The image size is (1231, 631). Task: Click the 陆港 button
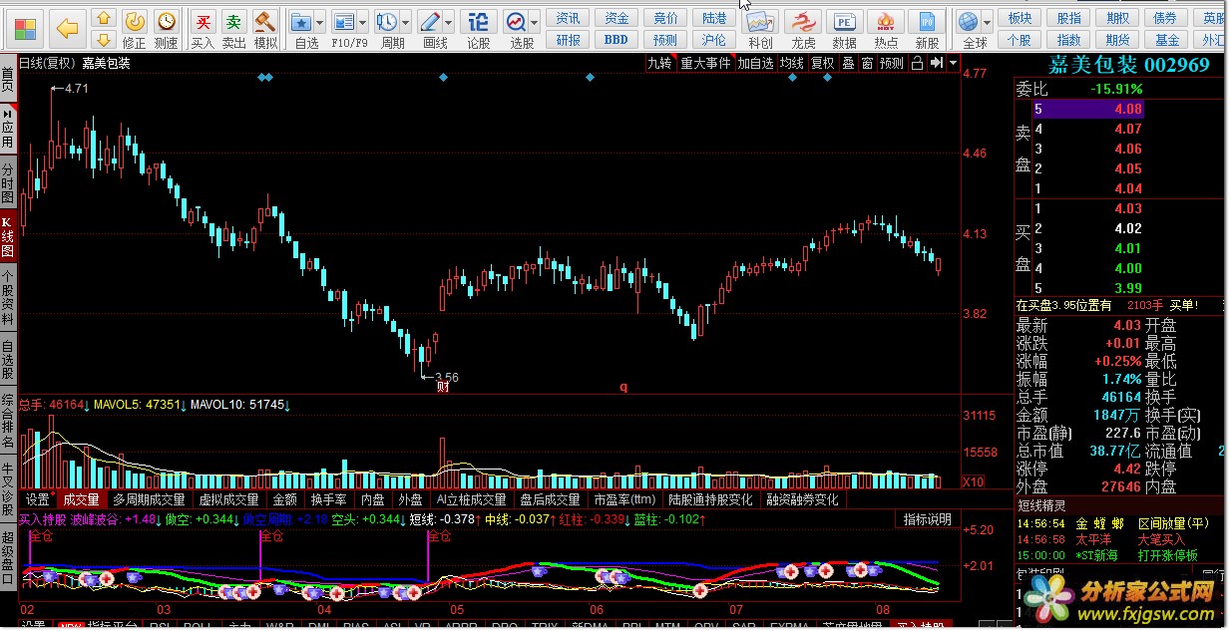[x=714, y=18]
